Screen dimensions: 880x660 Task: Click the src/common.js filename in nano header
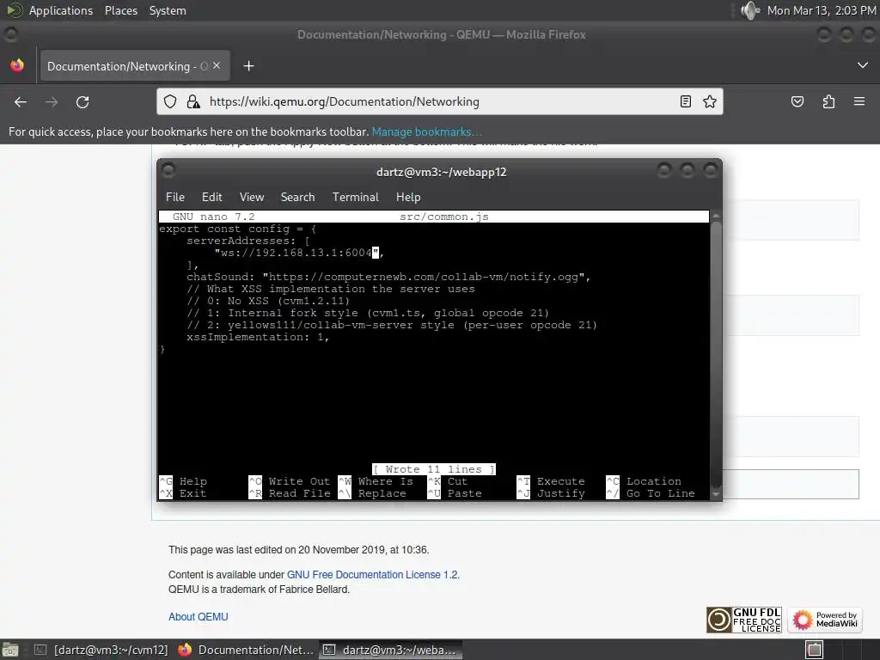444,217
